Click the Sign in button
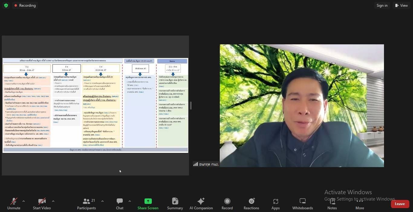This screenshot has height=212, width=413. click(382, 5)
